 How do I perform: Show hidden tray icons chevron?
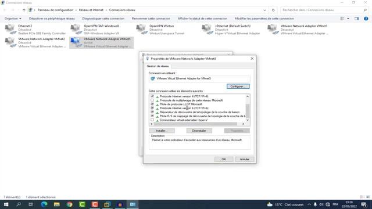click(309, 204)
